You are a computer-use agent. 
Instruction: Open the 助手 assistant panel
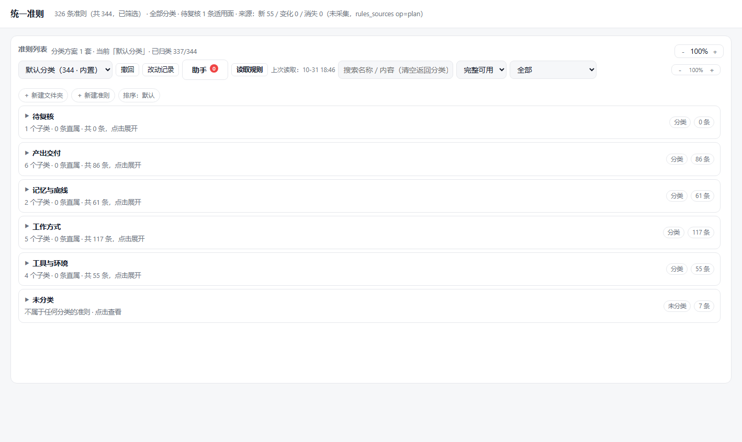205,69
